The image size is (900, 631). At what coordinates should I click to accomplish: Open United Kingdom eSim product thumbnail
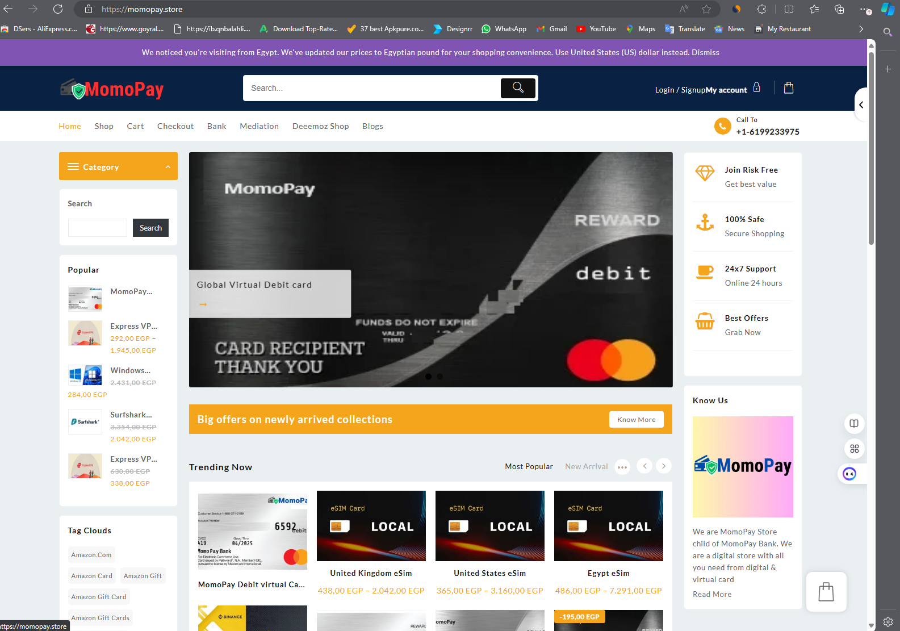coord(371,526)
